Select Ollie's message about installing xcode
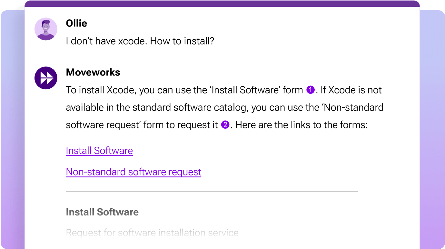Viewport: 445px width, 249px height. [x=140, y=41]
